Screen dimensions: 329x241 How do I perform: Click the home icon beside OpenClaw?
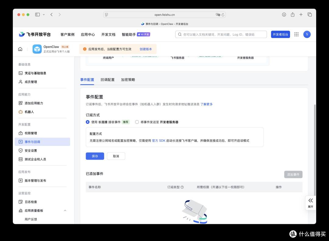[20, 49]
